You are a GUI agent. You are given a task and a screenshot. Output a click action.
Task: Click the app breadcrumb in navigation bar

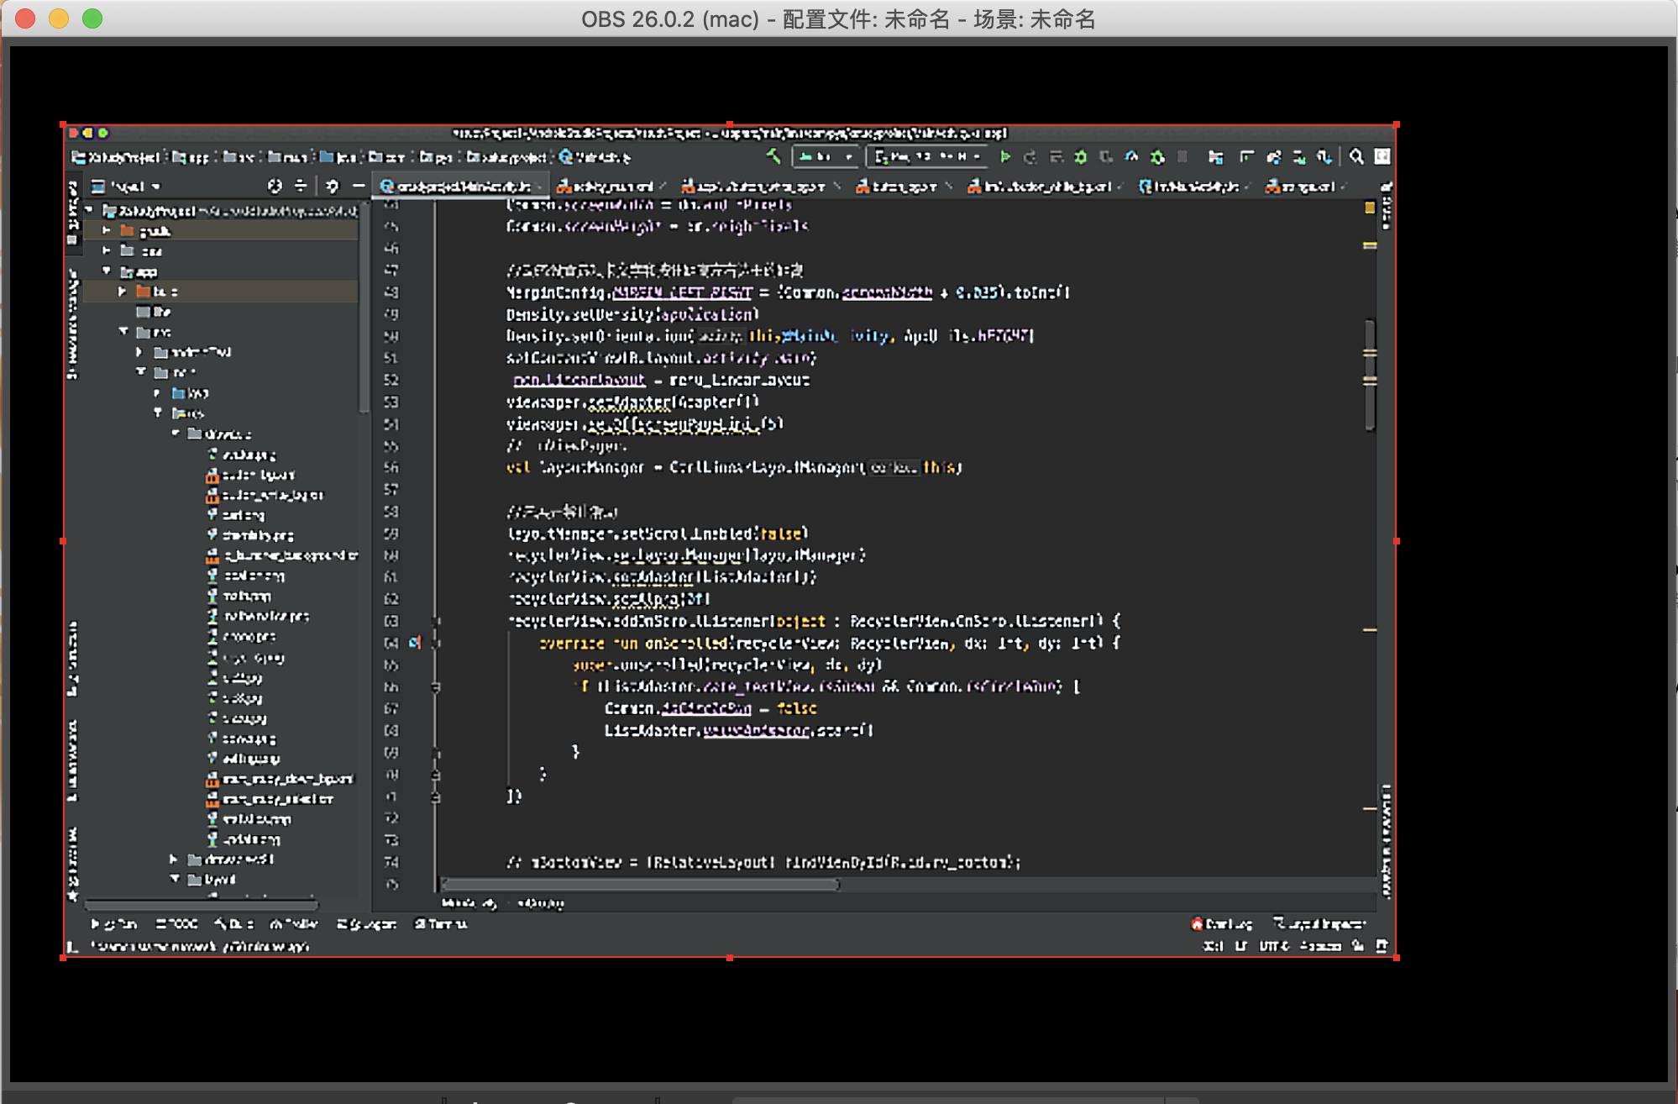click(x=191, y=157)
